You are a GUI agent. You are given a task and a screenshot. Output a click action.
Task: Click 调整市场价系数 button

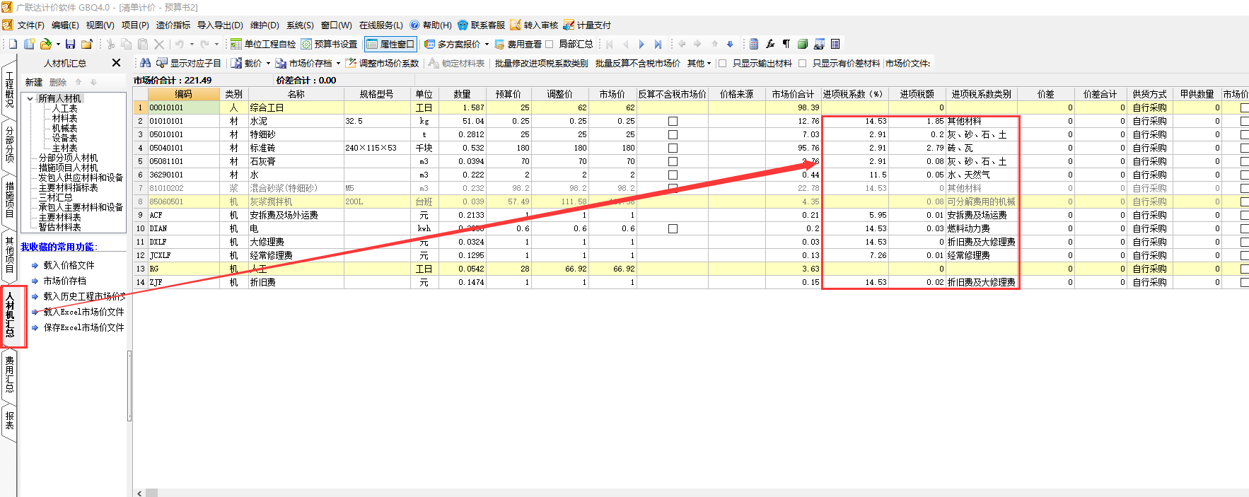click(x=382, y=63)
